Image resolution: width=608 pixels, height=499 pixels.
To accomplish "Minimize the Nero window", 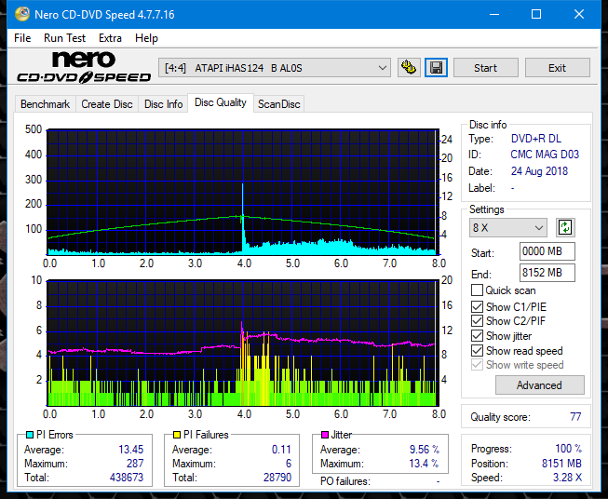I will coord(494,14).
